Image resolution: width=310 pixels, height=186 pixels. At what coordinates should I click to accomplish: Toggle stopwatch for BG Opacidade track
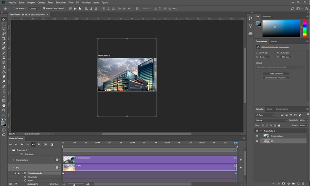(x=25, y=177)
